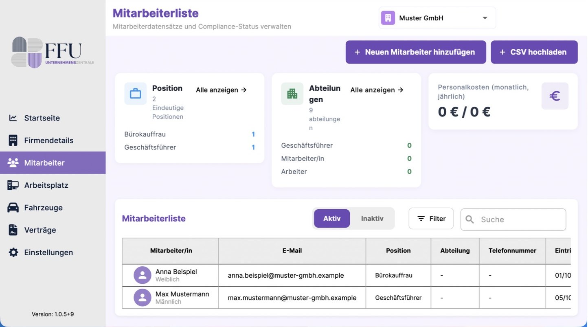
Task: Click Alle anzeigen in Position card
Action: (222, 90)
